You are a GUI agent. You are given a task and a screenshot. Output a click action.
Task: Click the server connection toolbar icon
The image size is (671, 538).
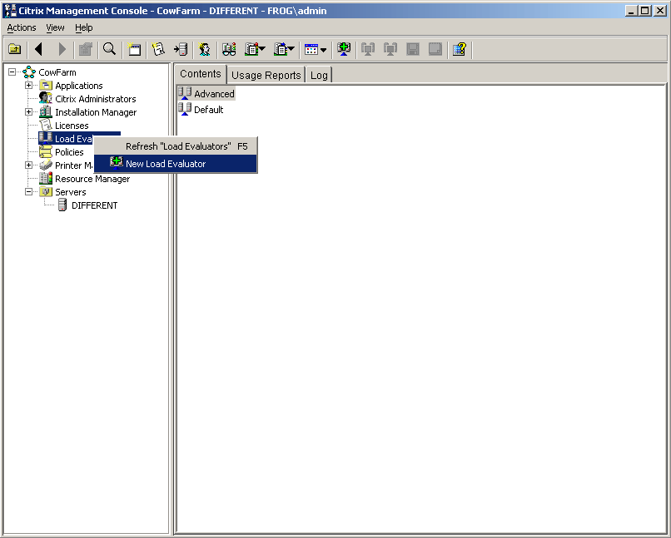point(181,49)
